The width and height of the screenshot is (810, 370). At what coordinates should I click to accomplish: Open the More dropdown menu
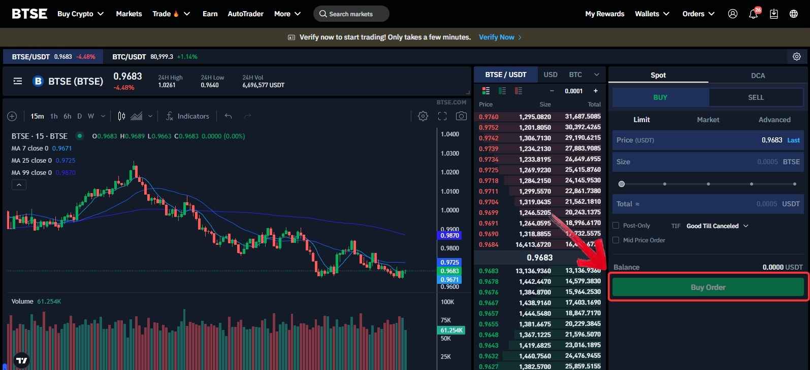pos(287,14)
